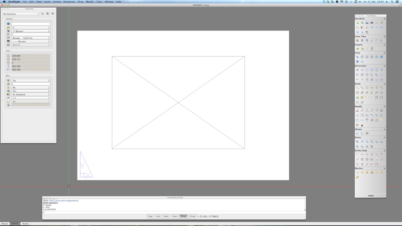Click the Apple menu icon
The image size is (402, 226).
[x=4, y=2]
